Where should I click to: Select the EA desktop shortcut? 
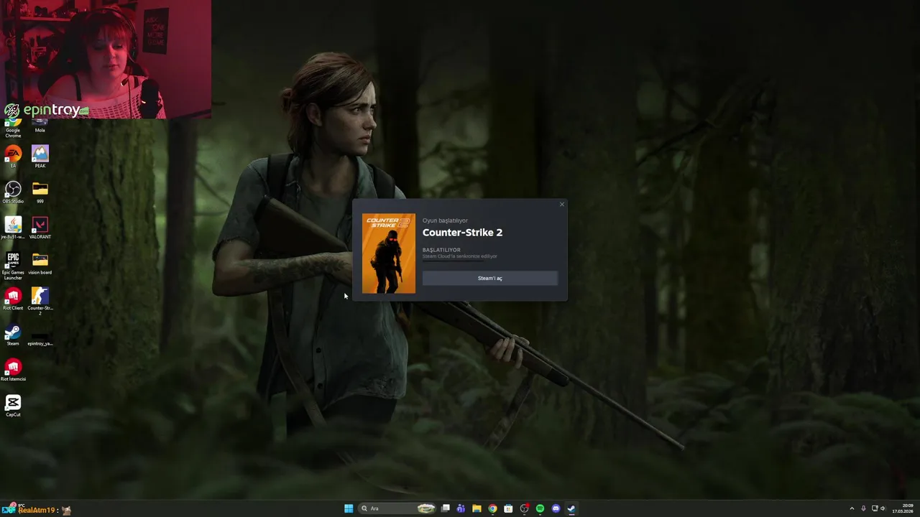pos(13,157)
